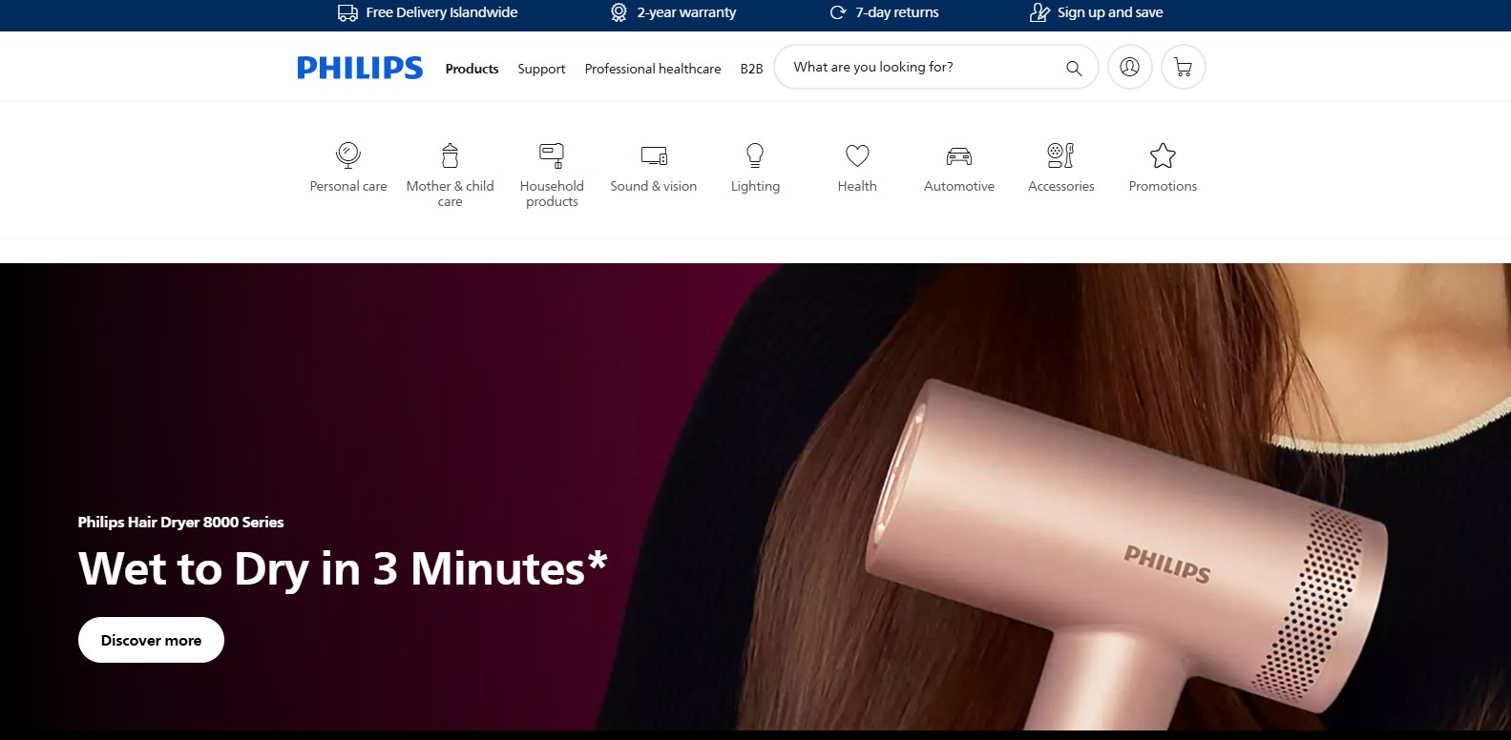Click the sign up pen icon
The height and width of the screenshot is (740, 1511).
[1039, 12]
